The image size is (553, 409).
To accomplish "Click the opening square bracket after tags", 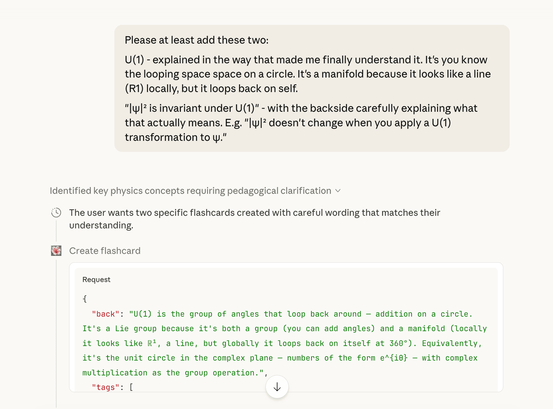I will click(x=131, y=387).
